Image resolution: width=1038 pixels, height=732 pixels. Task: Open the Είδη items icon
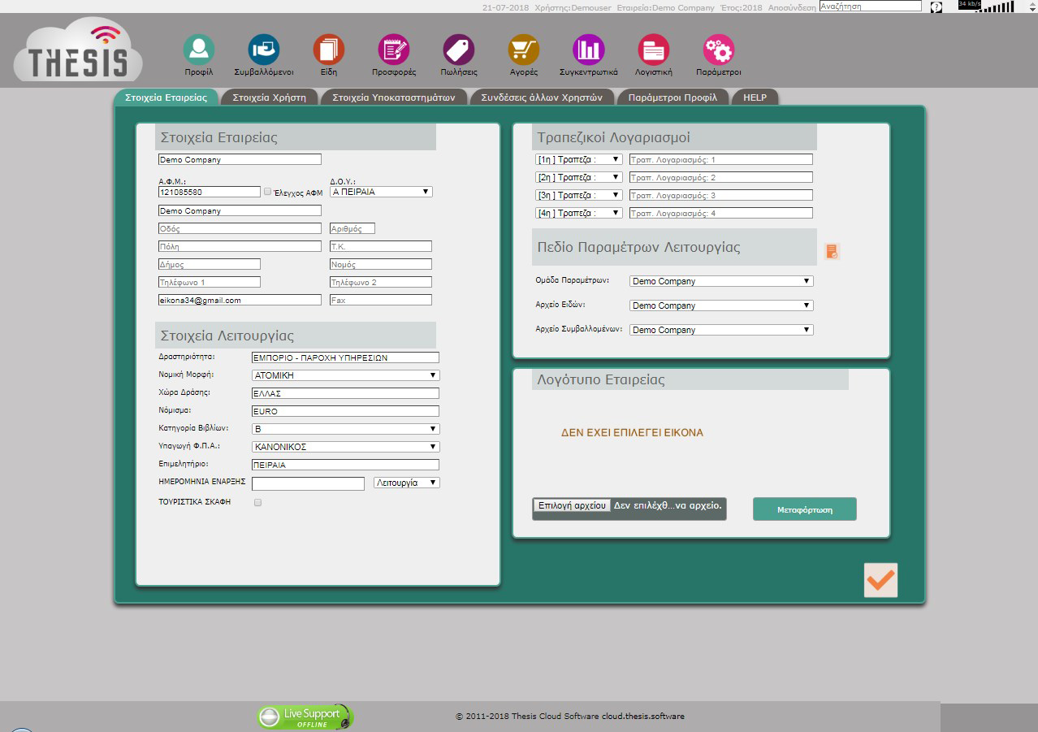(328, 50)
